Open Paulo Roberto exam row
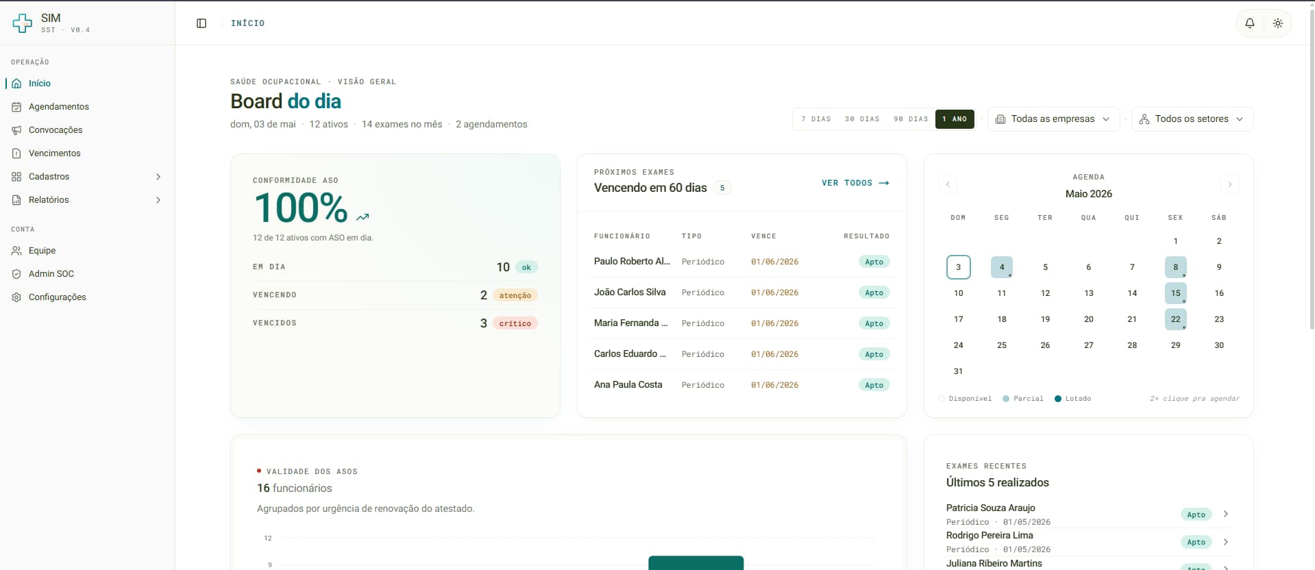The image size is (1315, 570). pyautogui.click(x=742, y=262)
